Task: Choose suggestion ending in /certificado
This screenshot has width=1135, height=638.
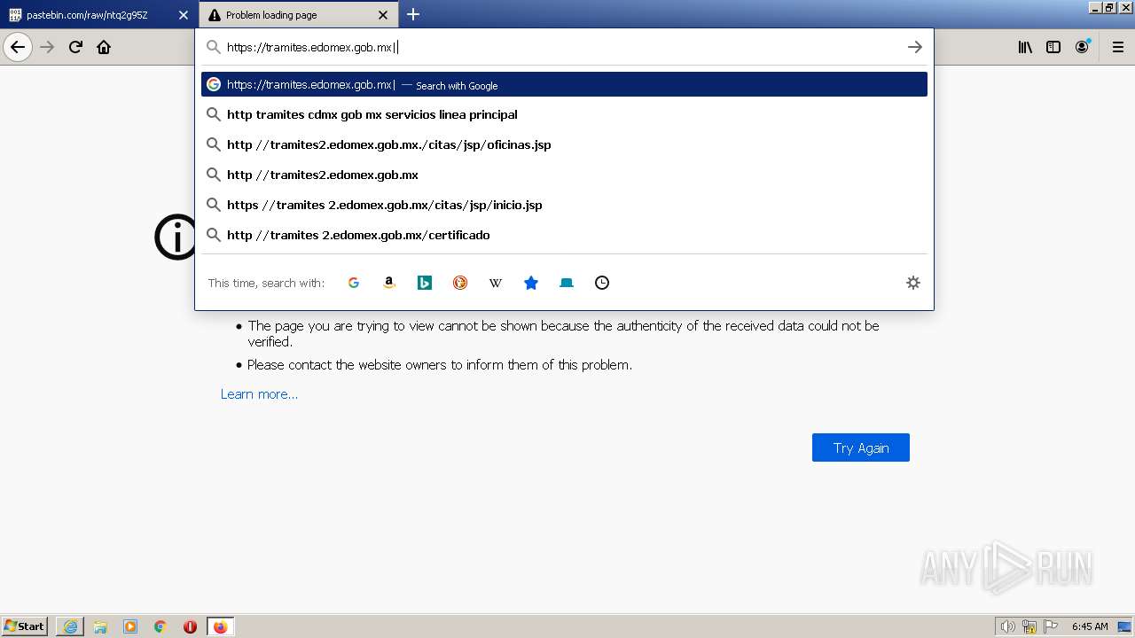Action: (x=564, y=235)
